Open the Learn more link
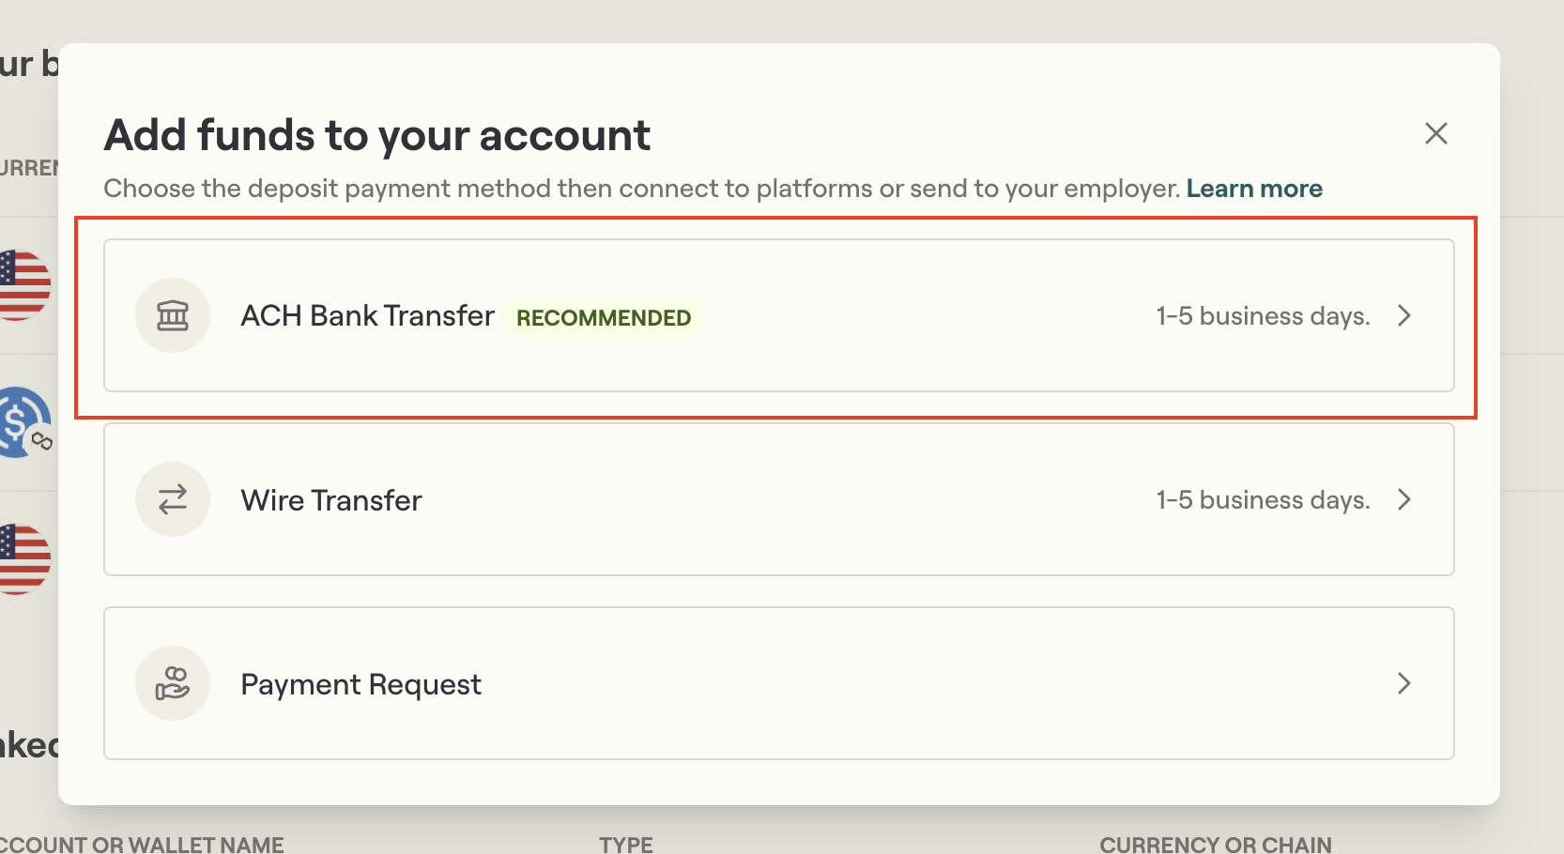The width and height of the screenshot is (1564, 854). point(1254,188)
